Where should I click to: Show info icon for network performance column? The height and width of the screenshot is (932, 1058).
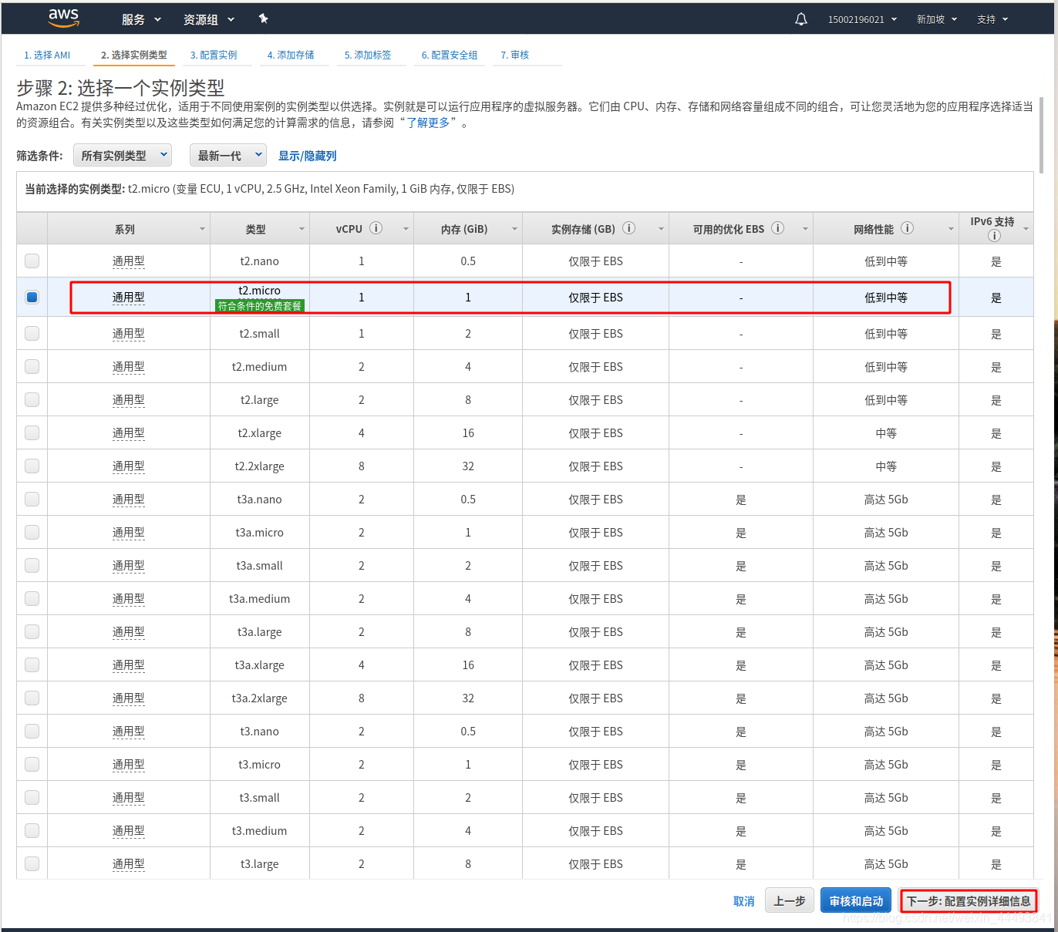(x=908, y=228)
